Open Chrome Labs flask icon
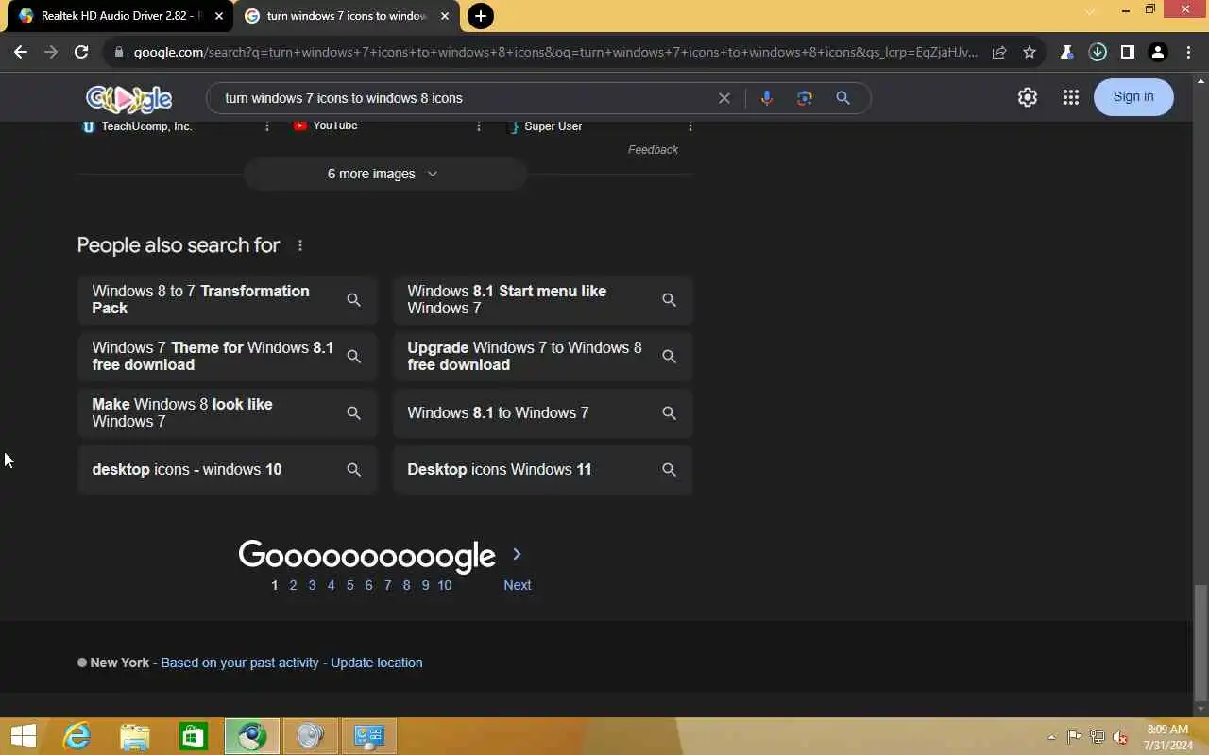The image size is (1209, 755). coord(1067,53)
